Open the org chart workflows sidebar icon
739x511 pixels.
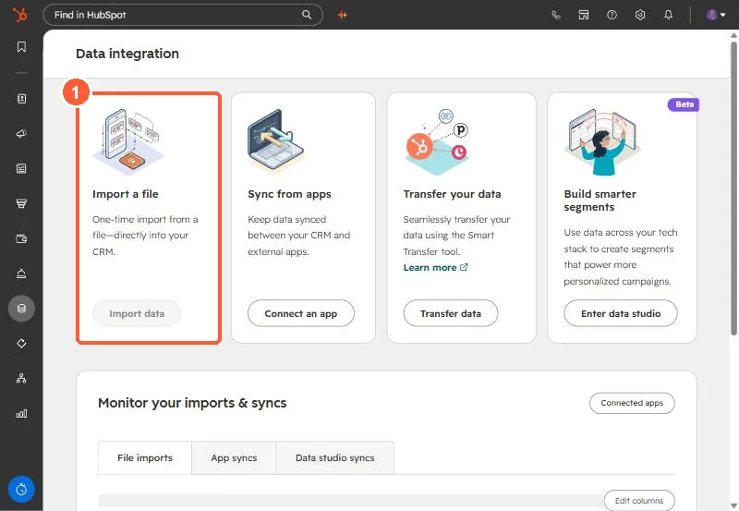21,378
